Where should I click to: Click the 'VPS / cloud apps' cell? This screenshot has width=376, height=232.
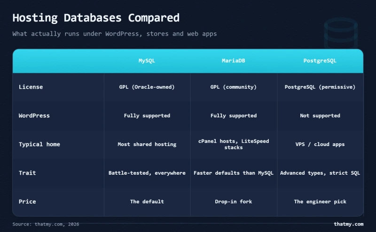320,144
